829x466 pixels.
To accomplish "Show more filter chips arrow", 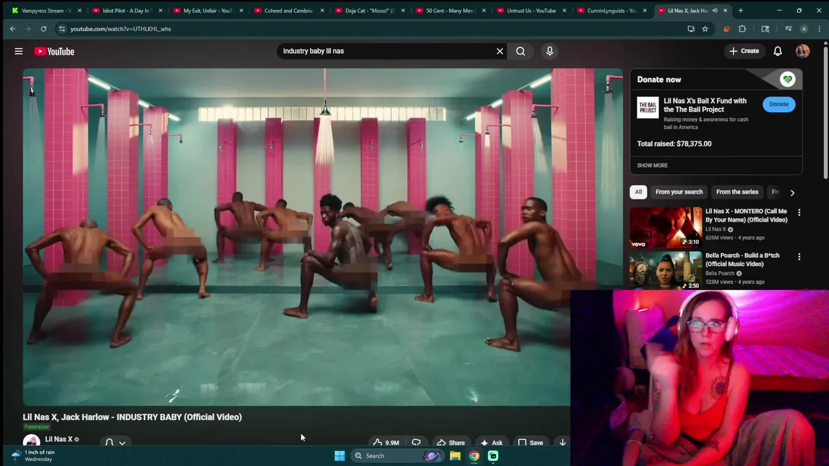I will tap(792, 192).
